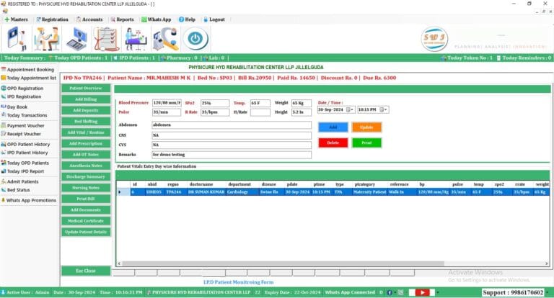Click the Today OPD Patients icon
This screenshot has width=554, height=298.
(x=4, y=163)
